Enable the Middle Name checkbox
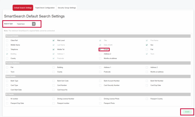This screenshot has width=195, height=117. (7, 45)
